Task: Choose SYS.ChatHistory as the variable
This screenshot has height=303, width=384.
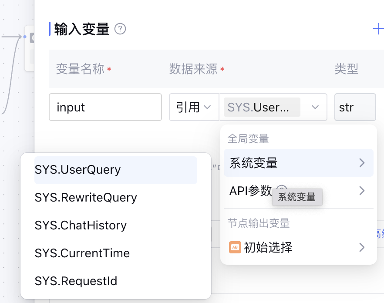Action: 81,226
